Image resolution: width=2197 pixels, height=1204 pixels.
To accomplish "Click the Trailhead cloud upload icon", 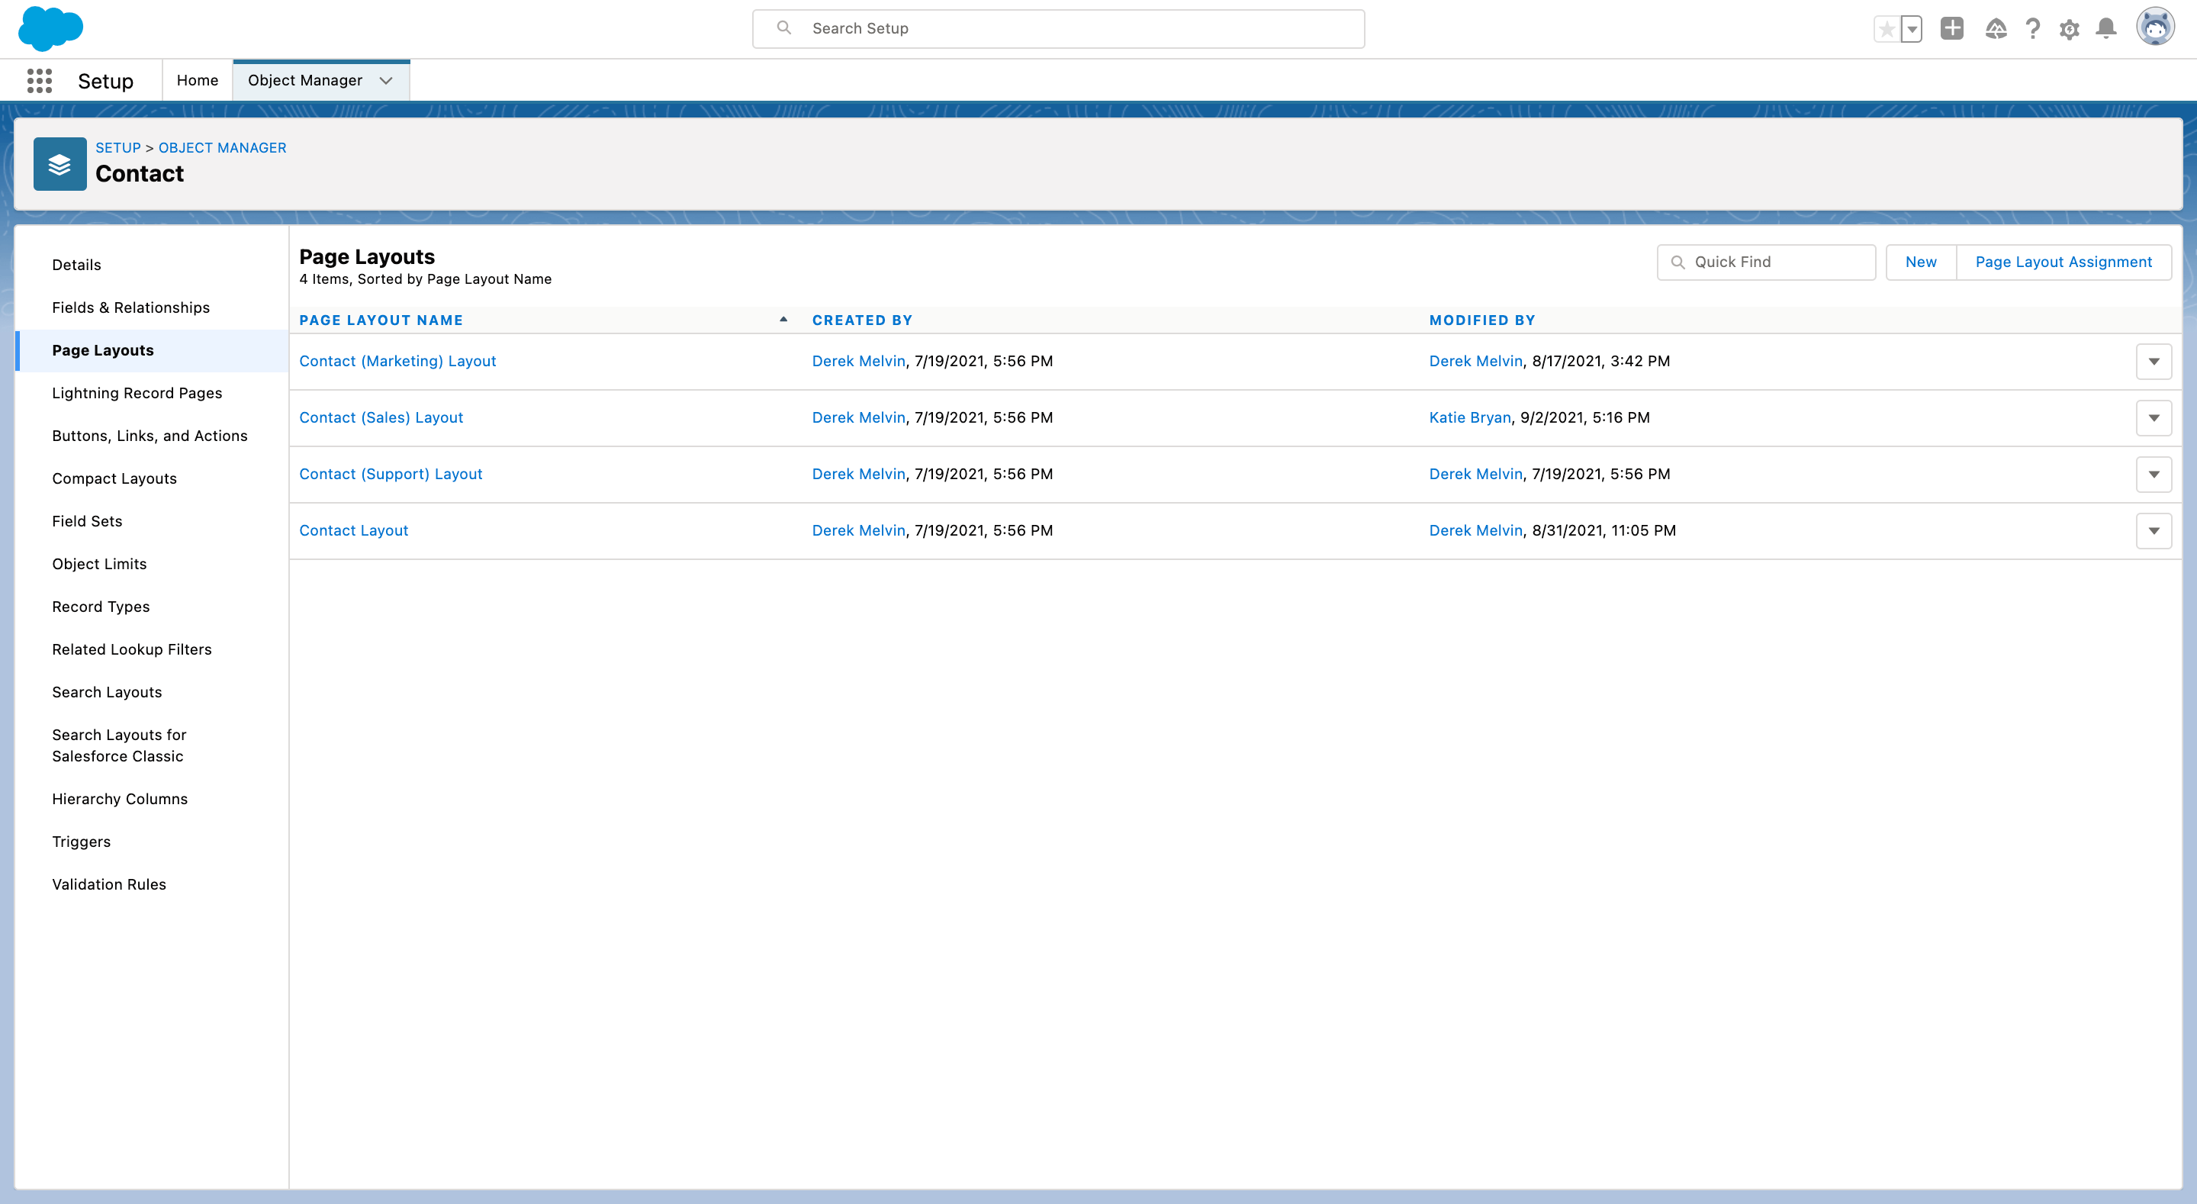I will 1995,28.
